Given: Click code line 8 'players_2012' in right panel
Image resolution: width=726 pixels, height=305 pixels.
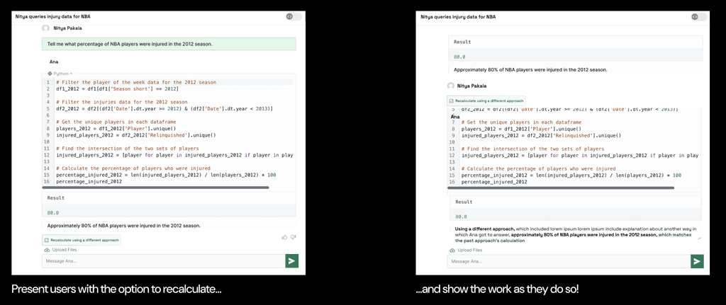Looking at the screenshot, I should click(x=521, y=129).
